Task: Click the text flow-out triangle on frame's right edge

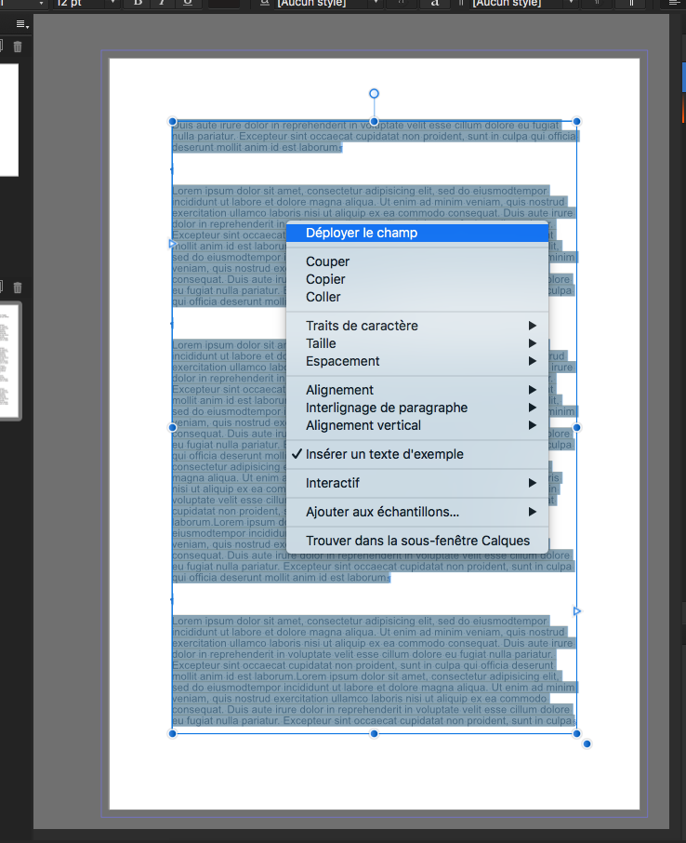Action: 577,611
